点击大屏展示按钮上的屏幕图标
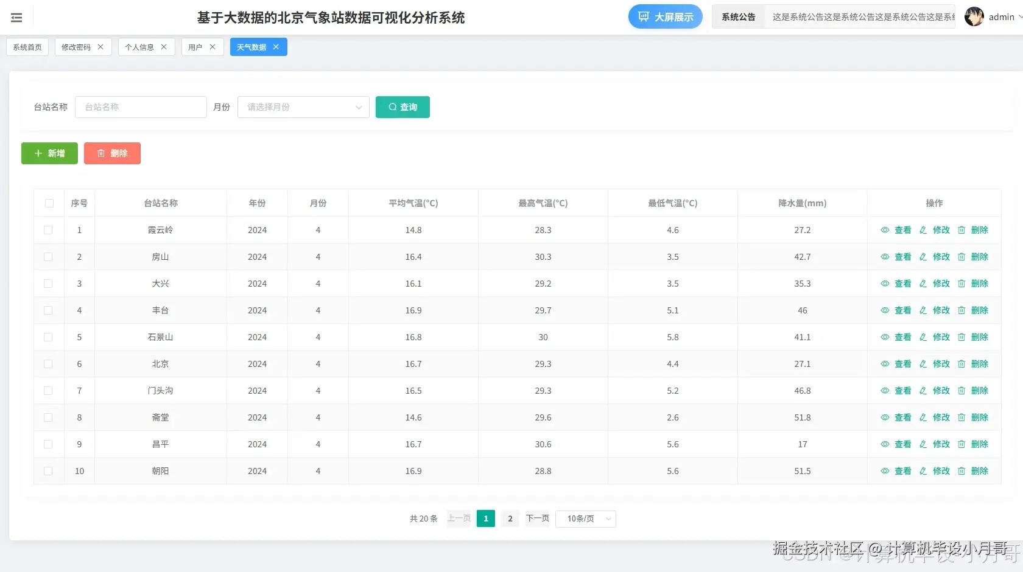Image resolution: width=1023 pixels, height=572 pixels. [x=644, y=16]
